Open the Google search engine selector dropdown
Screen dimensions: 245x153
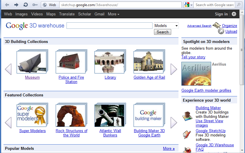pos(188,5)
